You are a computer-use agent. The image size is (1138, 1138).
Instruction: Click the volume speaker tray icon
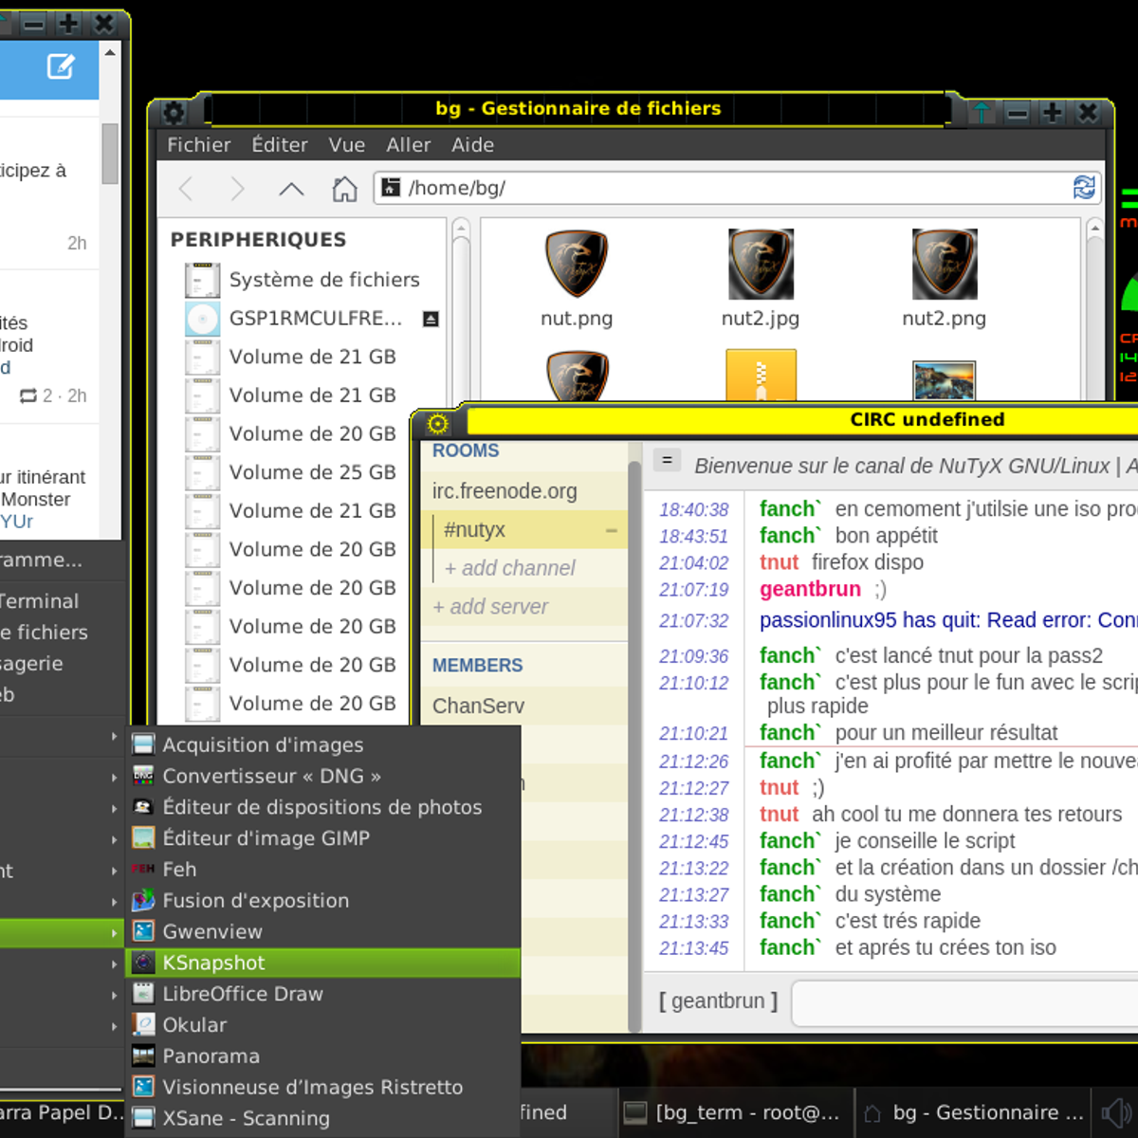point(1116,1112)
